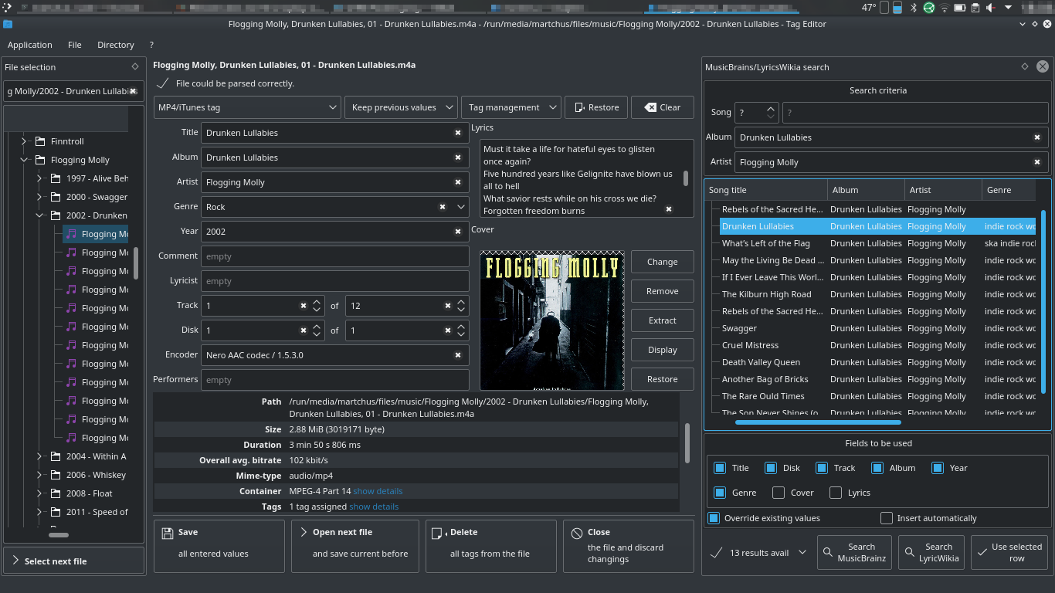Expand the 1997 - Alive Beh folder arrow

[x=39, y=178]
